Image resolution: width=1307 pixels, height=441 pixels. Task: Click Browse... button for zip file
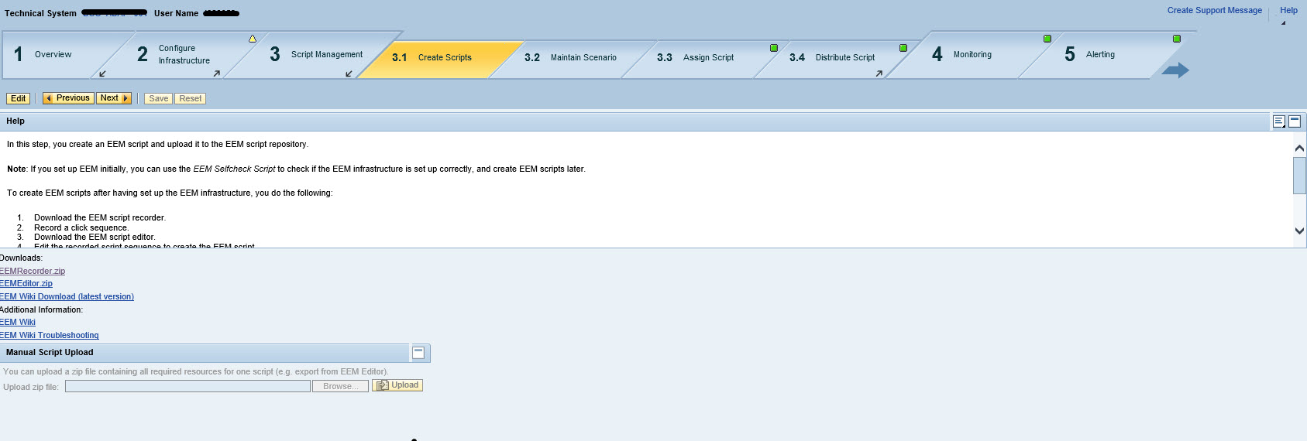(x=340, y=386)
